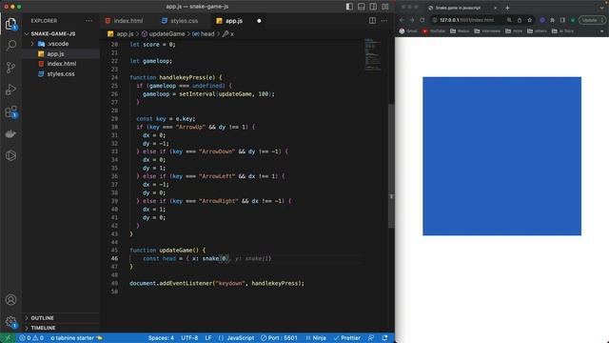The width and height of the screenshot is (609, 343).
Task: Select the app.js editor tab
Action: (234, 21)
